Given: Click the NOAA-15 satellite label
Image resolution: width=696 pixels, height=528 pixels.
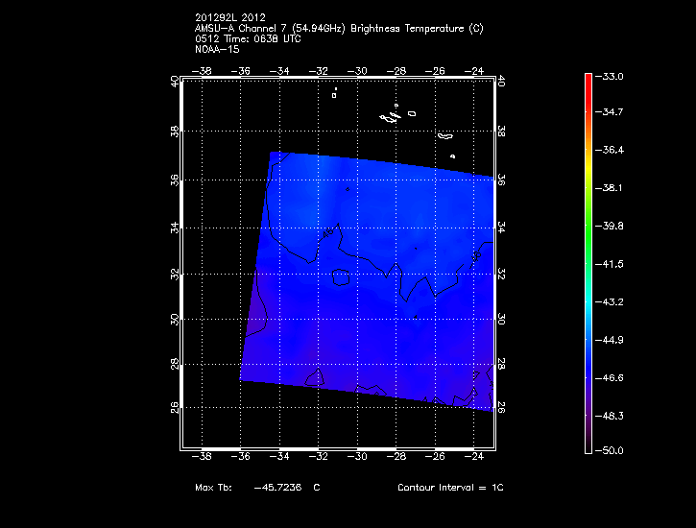Looking at the screenshot, I should tap(217, 49).
